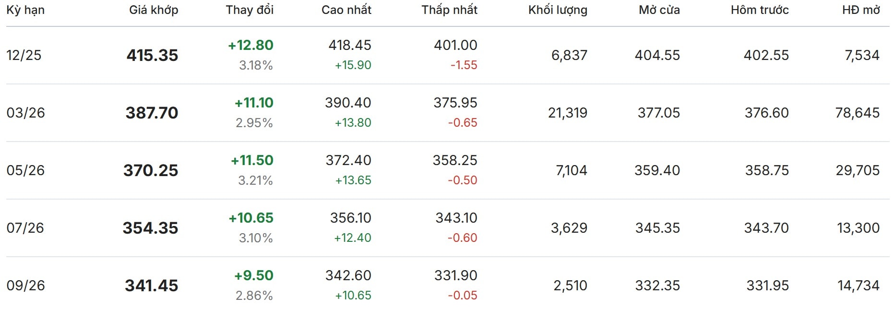This screenshot has height=309, width=894.
Task: Select the Hôm trước column header
Action: pos(760,10)
